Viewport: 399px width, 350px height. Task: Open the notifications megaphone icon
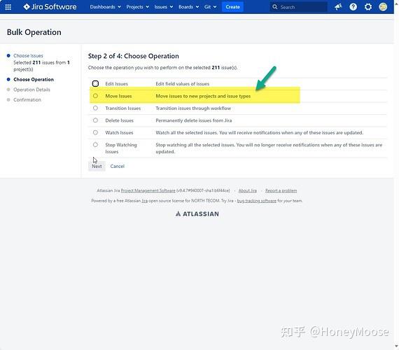click(338, 7)
